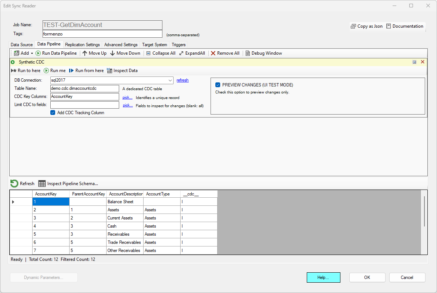Close the Edit Sync Reader window
Viewport: 437px width, 293px height.
click(428, 6)
